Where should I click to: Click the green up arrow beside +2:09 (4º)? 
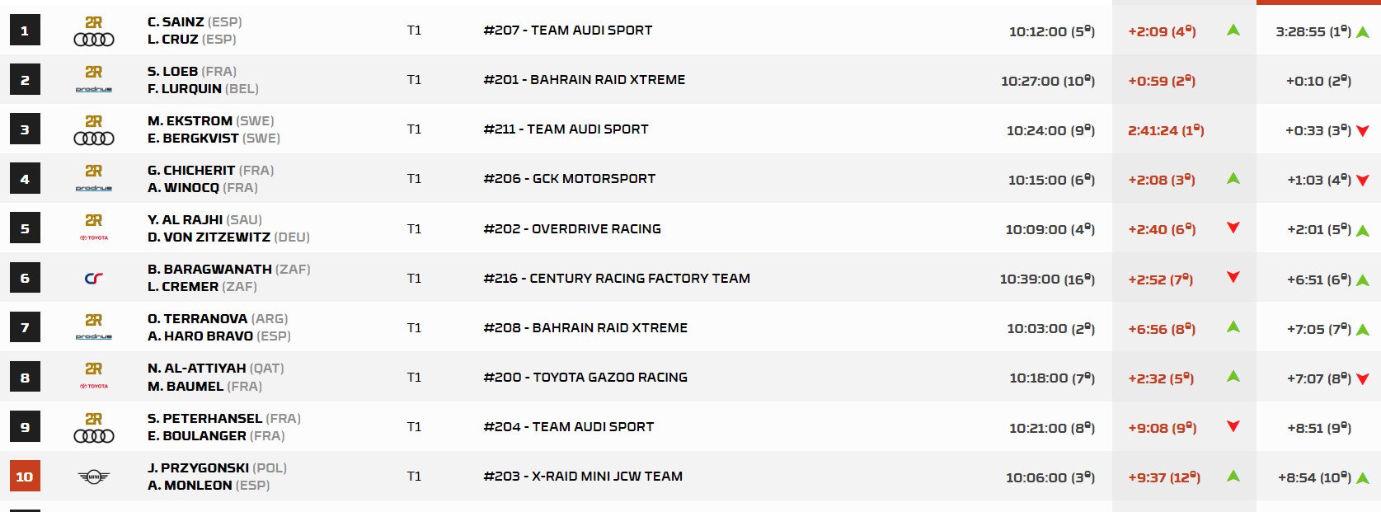[x=1233, y=31]
